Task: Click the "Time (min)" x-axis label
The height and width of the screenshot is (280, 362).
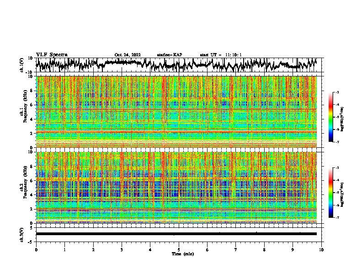Action: [x=183, y=254]
